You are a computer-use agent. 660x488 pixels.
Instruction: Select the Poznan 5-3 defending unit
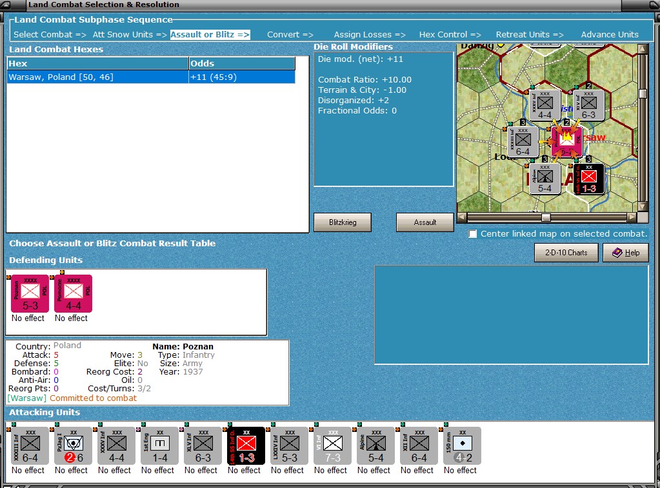click(x=30, y=293)
